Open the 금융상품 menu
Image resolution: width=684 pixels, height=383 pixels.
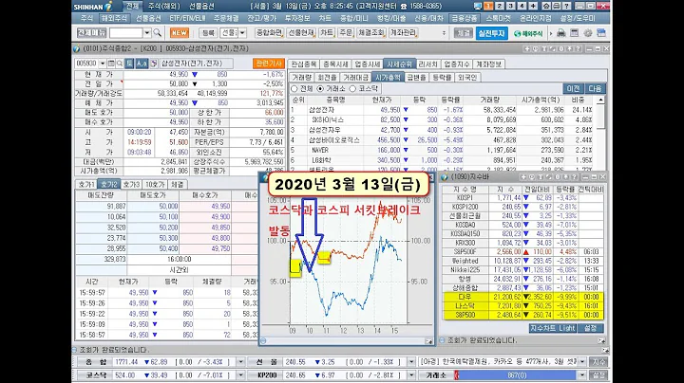coord(465,18)
